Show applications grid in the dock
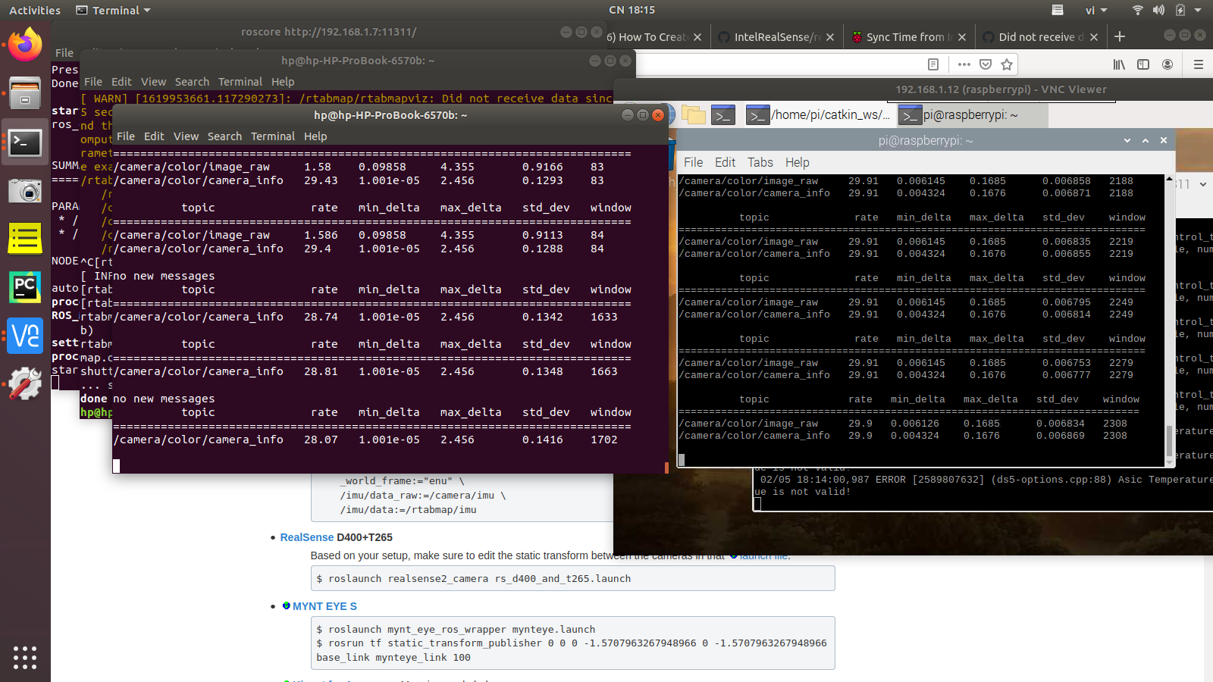 pos(25,657)
